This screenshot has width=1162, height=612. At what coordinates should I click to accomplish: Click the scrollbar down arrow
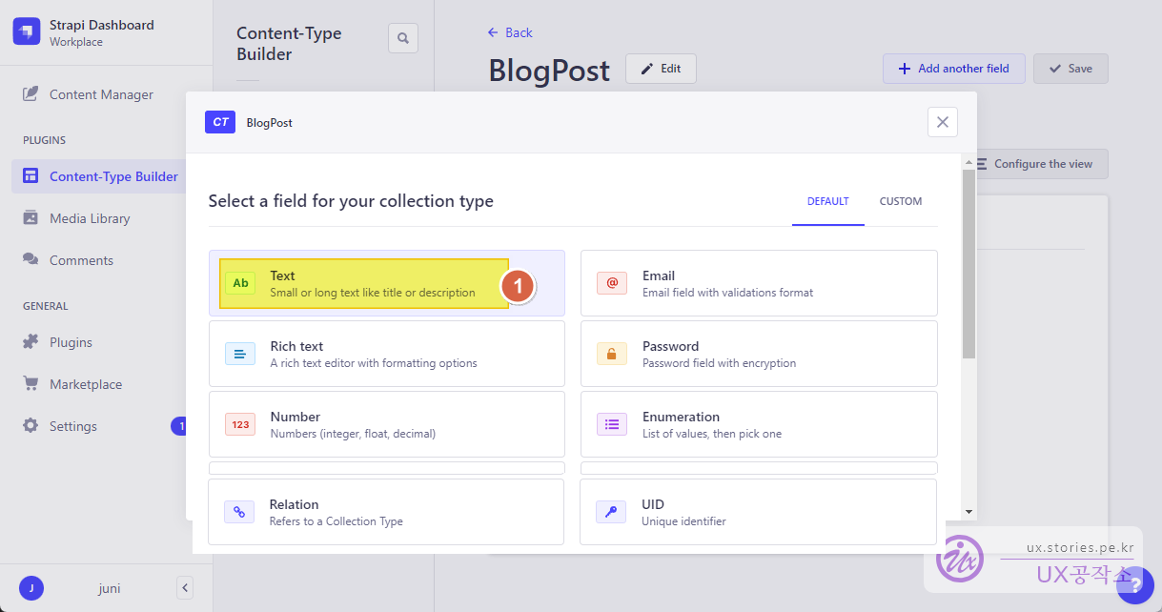(x=968, y=512)
